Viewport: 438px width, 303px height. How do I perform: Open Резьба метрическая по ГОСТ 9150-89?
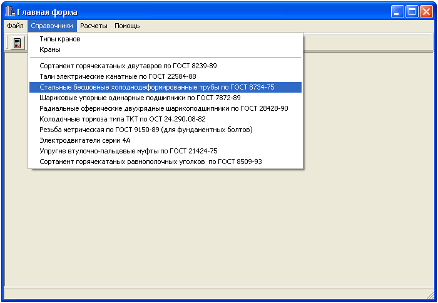(x=165, y=130)
